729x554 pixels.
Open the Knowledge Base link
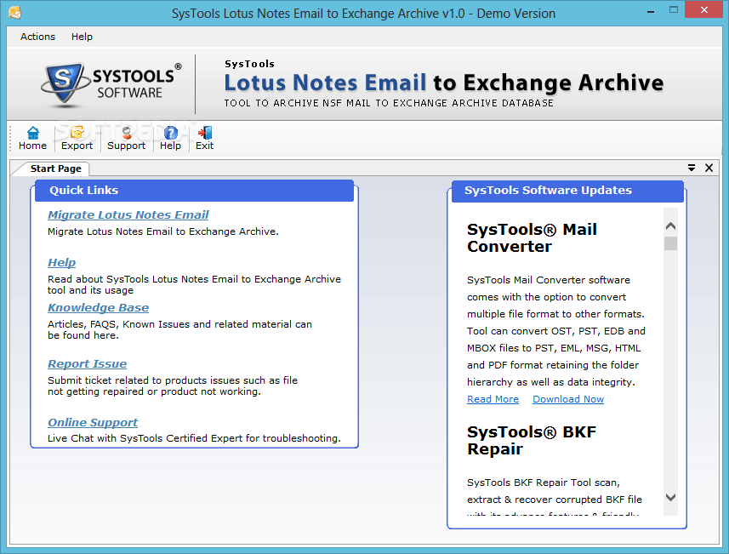[98, 307]
